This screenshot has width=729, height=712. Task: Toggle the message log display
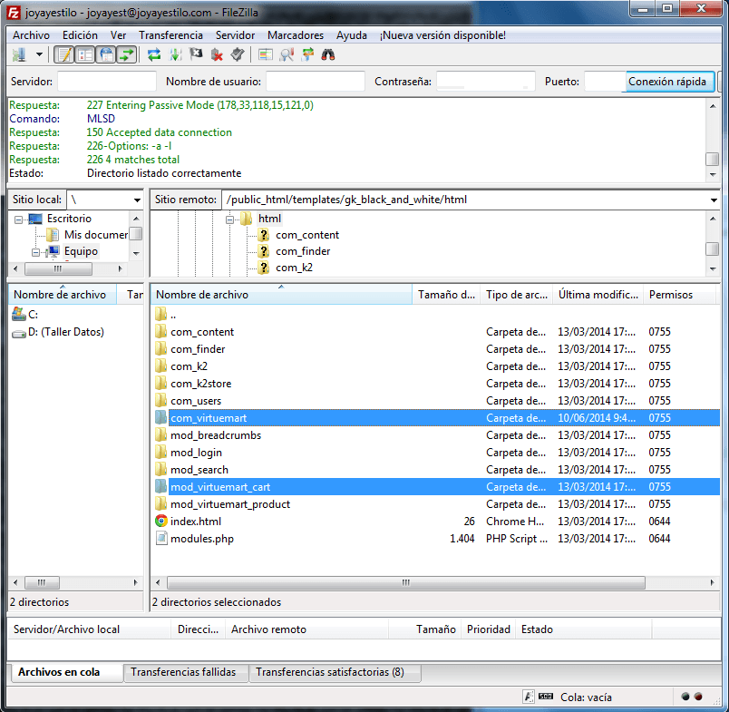(x=64, y=55)
